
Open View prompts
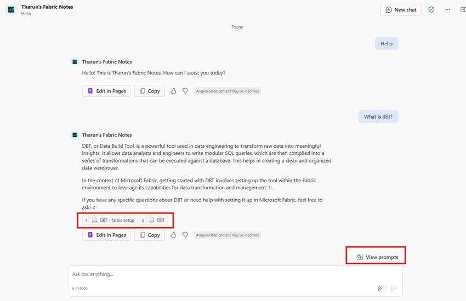tap(377, 257)
